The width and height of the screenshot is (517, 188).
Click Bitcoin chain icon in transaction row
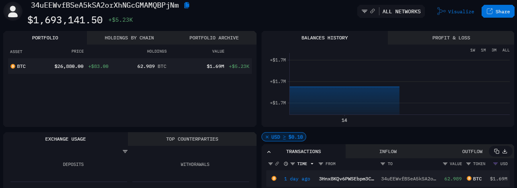[x=274, y=178]
